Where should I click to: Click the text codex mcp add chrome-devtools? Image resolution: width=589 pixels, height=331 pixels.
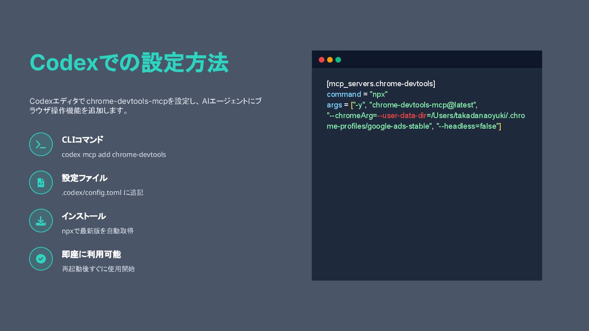tap(114, 154)
